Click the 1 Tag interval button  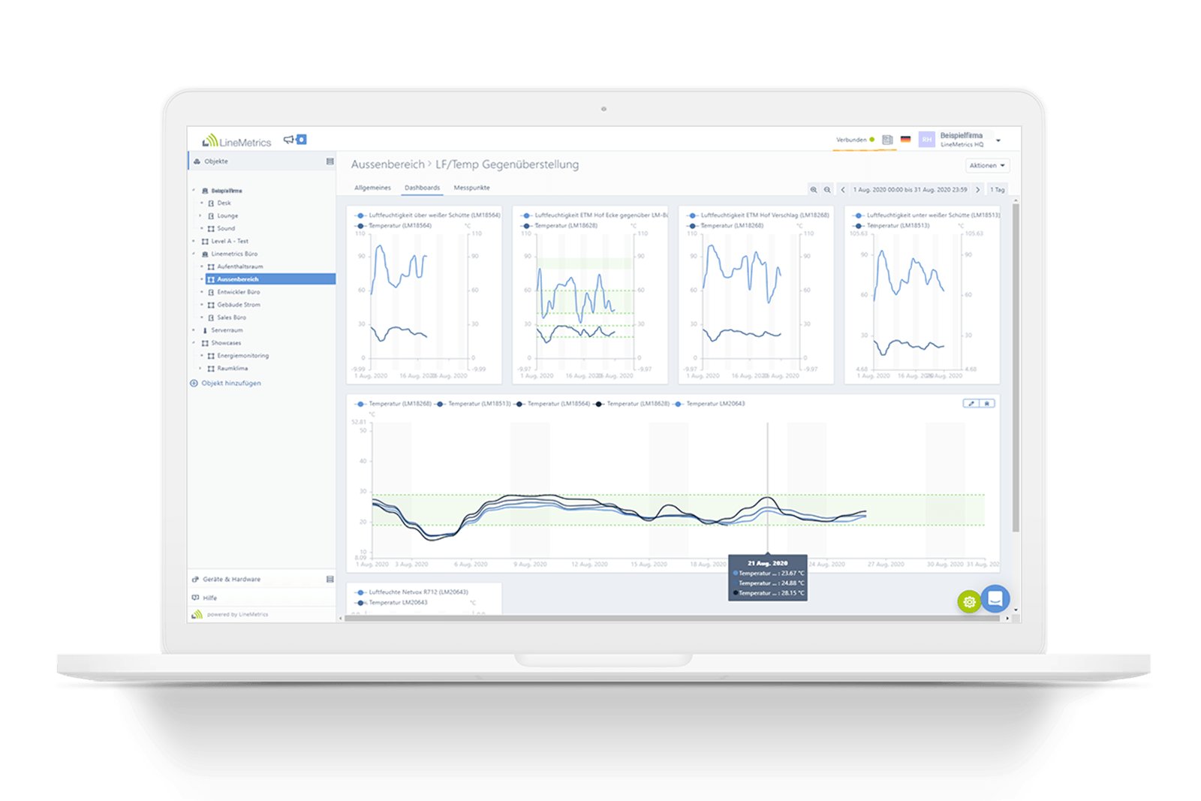click(x=996, y=189)
